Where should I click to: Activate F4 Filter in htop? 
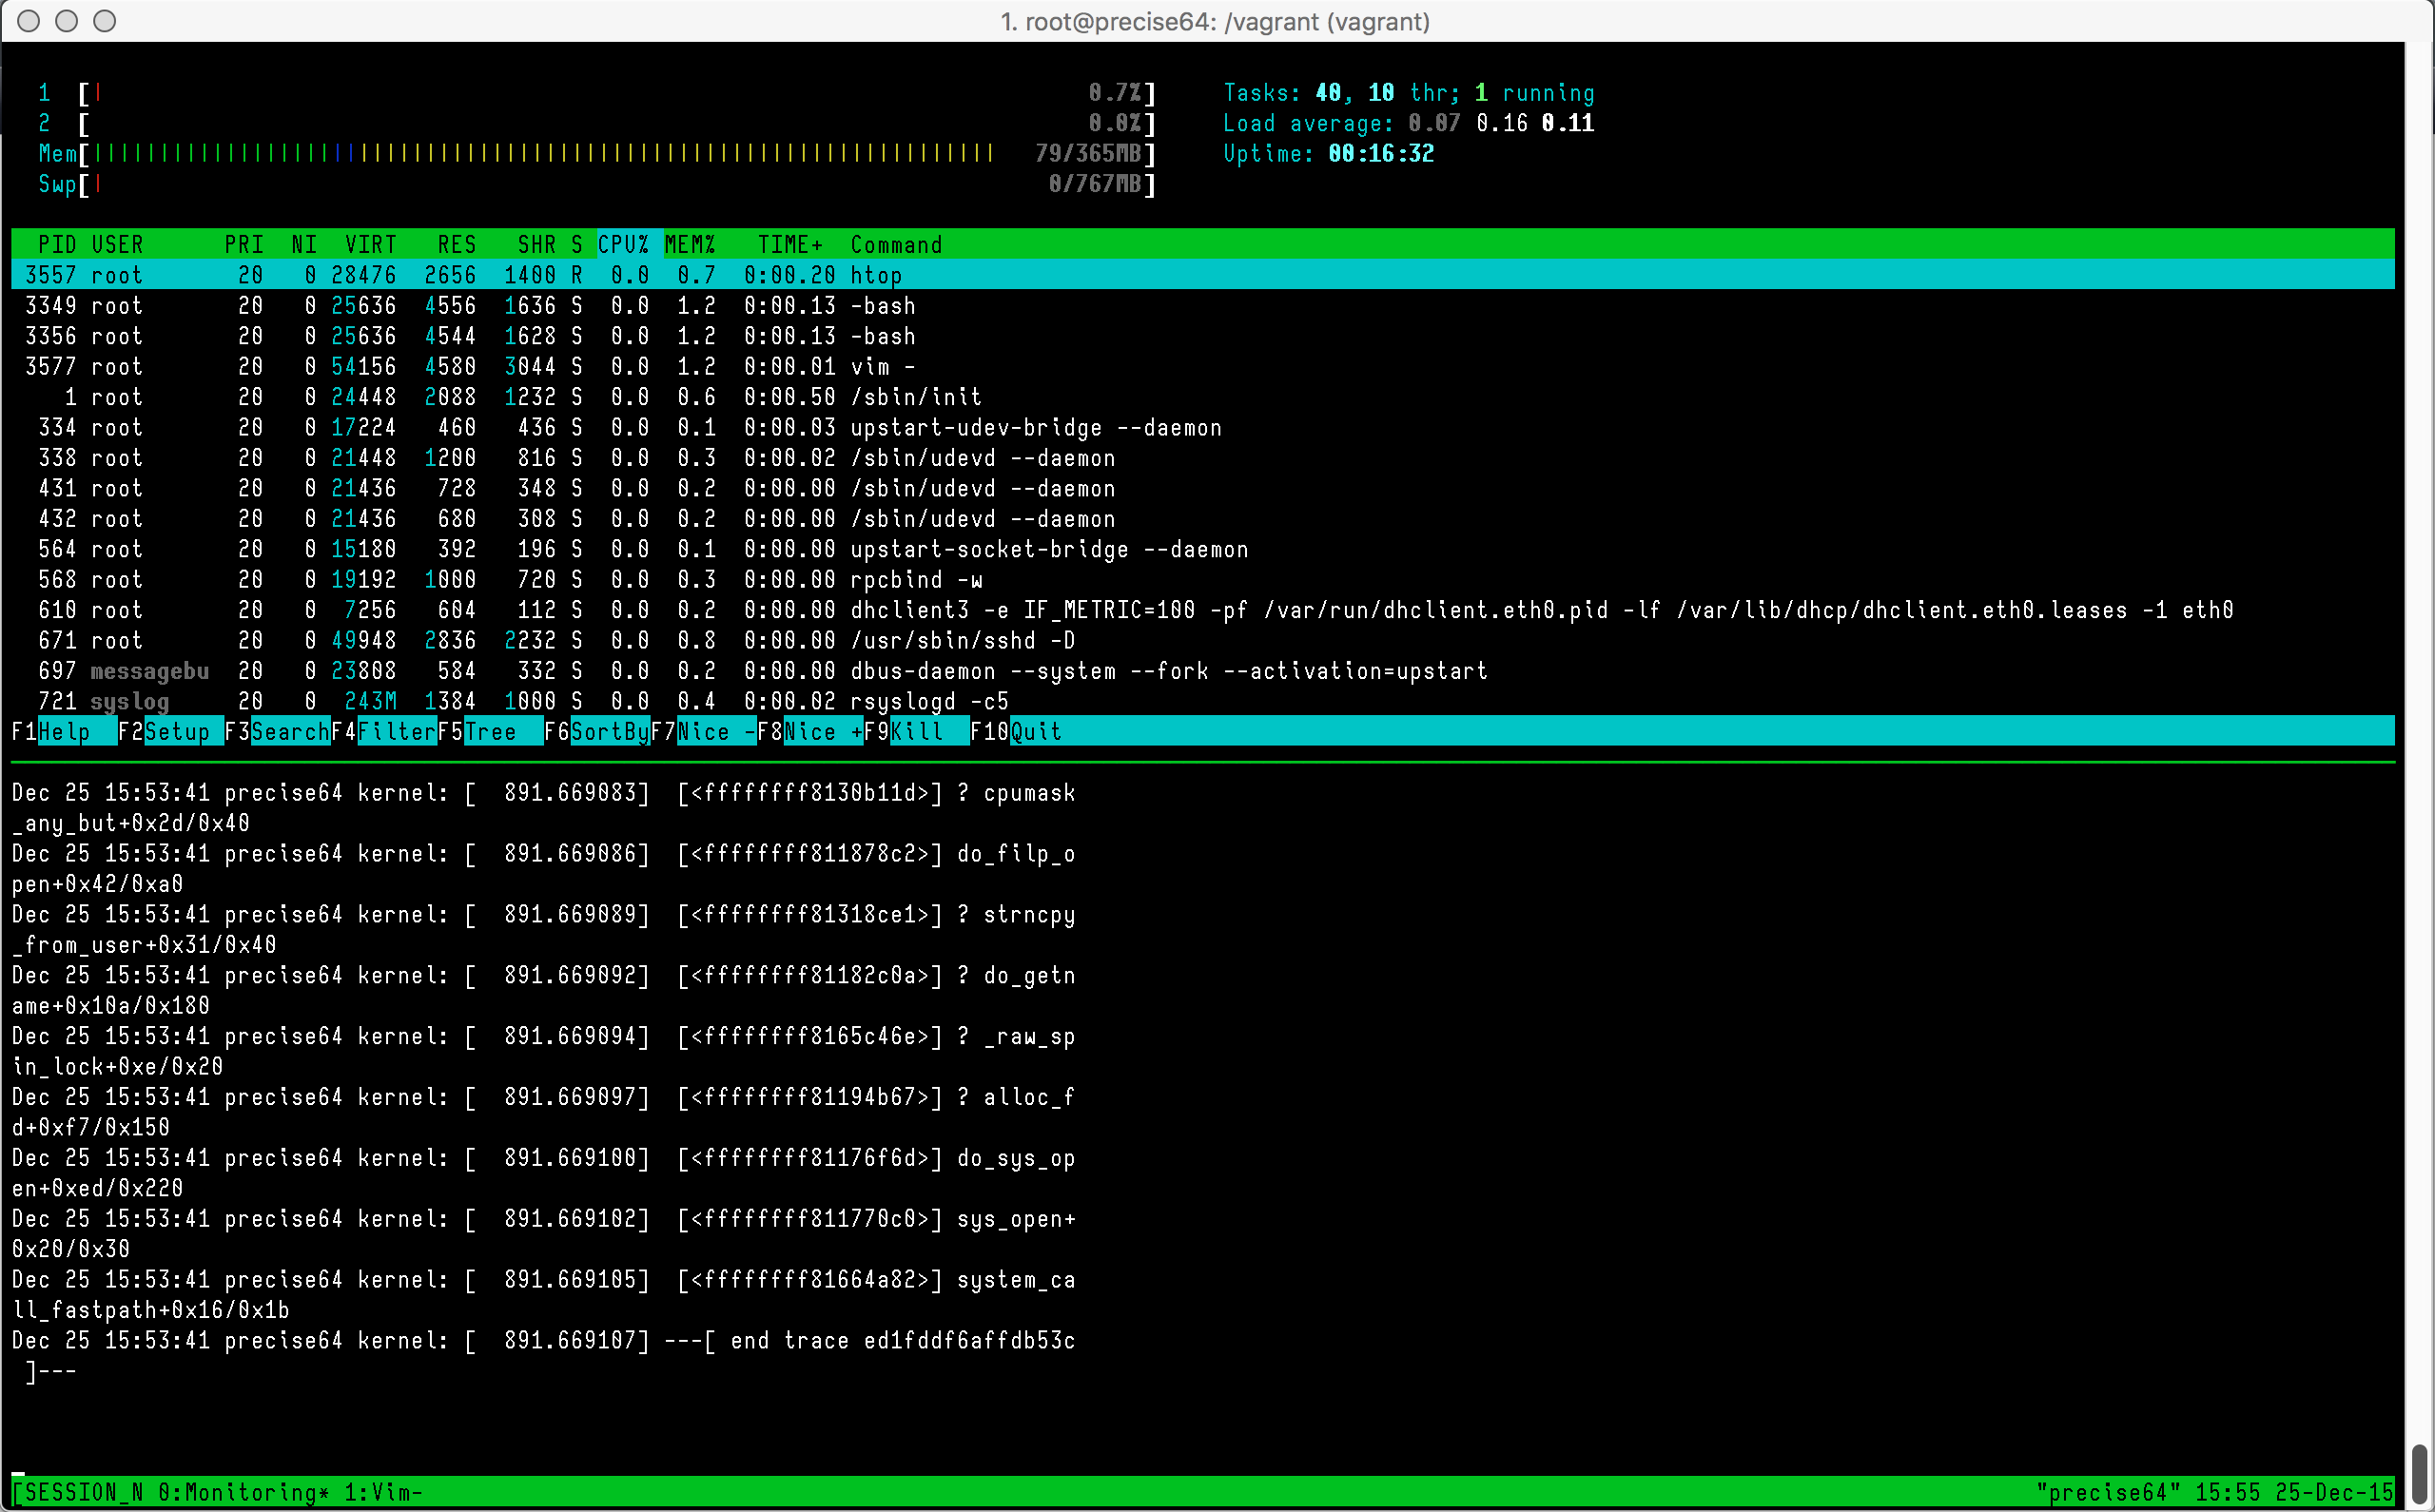tap(396, 732)
